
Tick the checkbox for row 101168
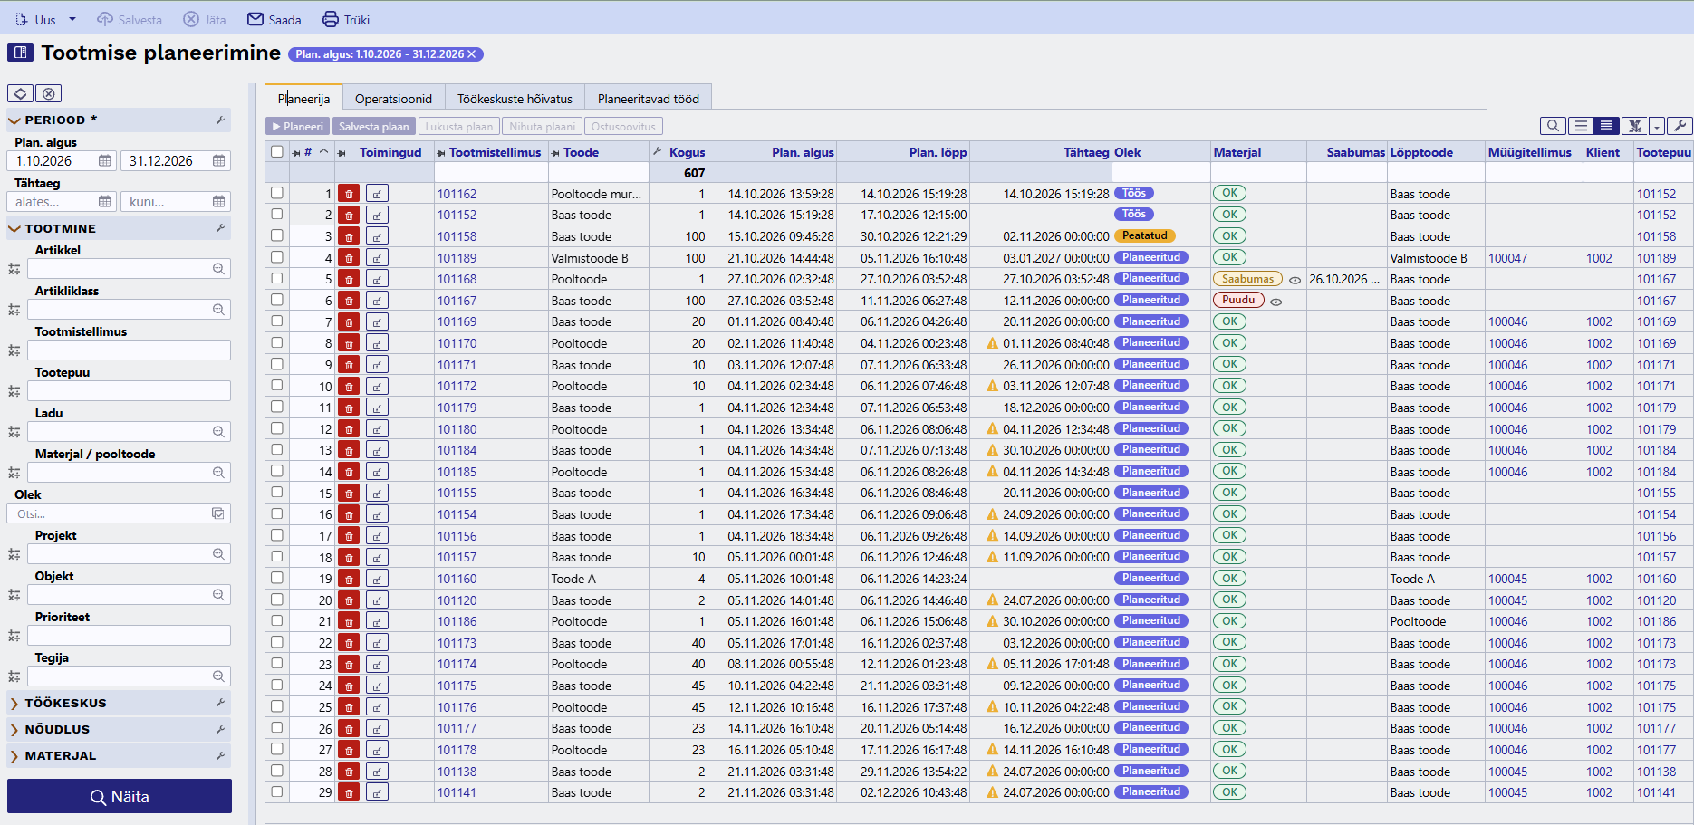pos(277,278)
